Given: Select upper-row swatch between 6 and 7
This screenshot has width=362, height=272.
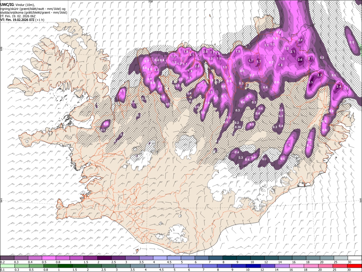Looking at the screenshot, I should click(x=202, y=258).
